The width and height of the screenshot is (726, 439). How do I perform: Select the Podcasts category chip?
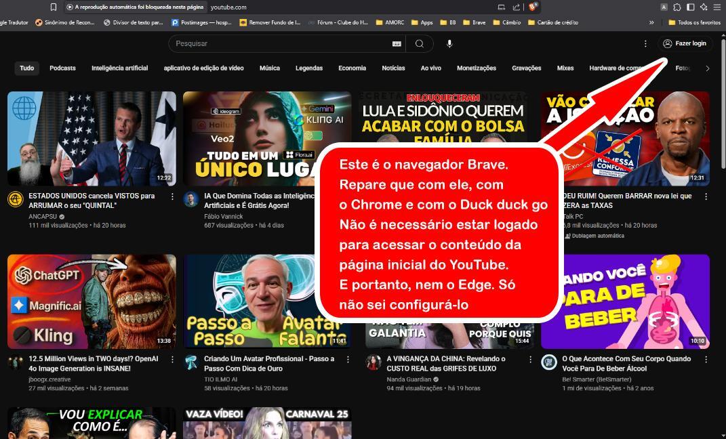(62, 68)
